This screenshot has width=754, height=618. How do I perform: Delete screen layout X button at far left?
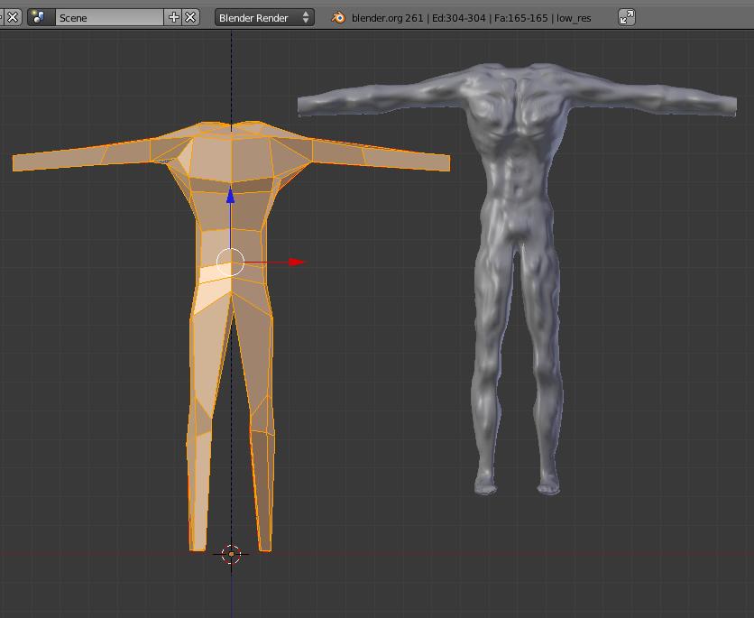[13, 17]
